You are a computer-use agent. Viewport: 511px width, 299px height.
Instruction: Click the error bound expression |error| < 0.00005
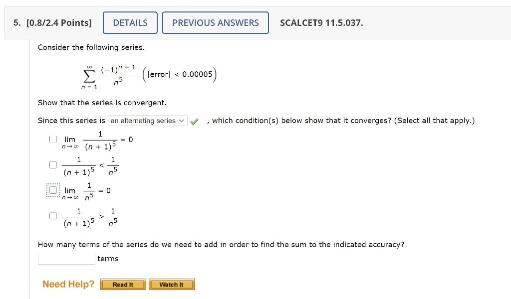pyautogui.click(x=180, y=74)
